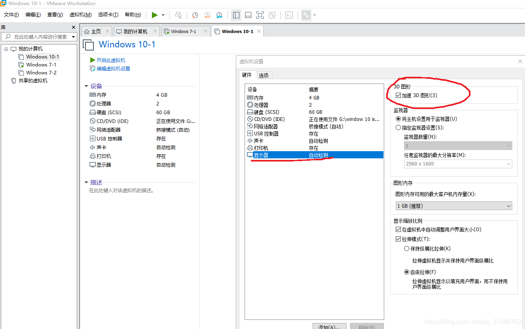Click the stretch guest display icon
Viewport: 525px width, 329px height.
pos(306,15)
